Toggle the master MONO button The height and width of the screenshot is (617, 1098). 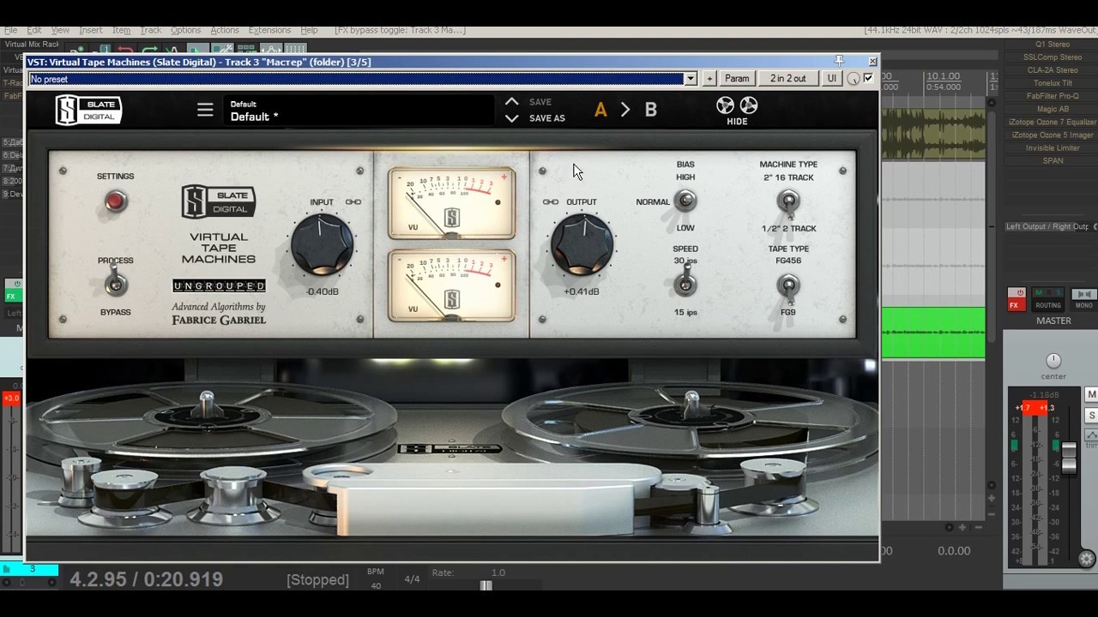pos(1083,299)
